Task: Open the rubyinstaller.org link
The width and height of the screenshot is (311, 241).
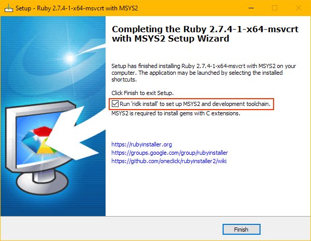Action: pyautogui.click(x=141, y=144)
